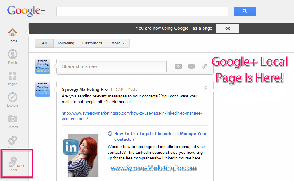Click the Share what's new box
This screenshot has width=294, height=181.
click(112, 66)
